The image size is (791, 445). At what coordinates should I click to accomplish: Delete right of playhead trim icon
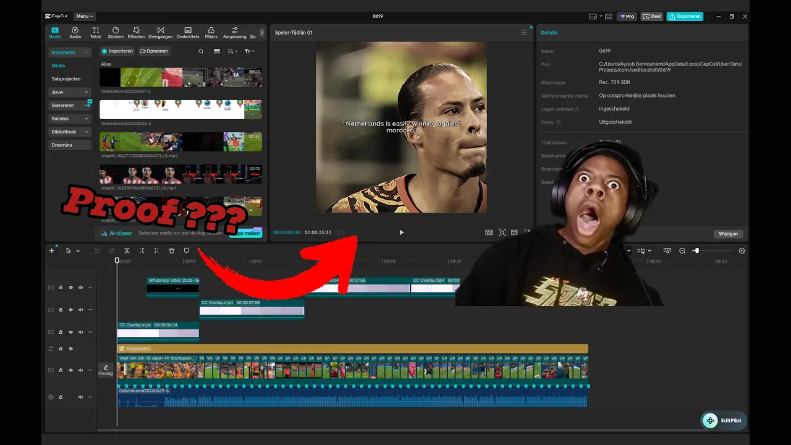pyautogui.click(x=156, y=251)
